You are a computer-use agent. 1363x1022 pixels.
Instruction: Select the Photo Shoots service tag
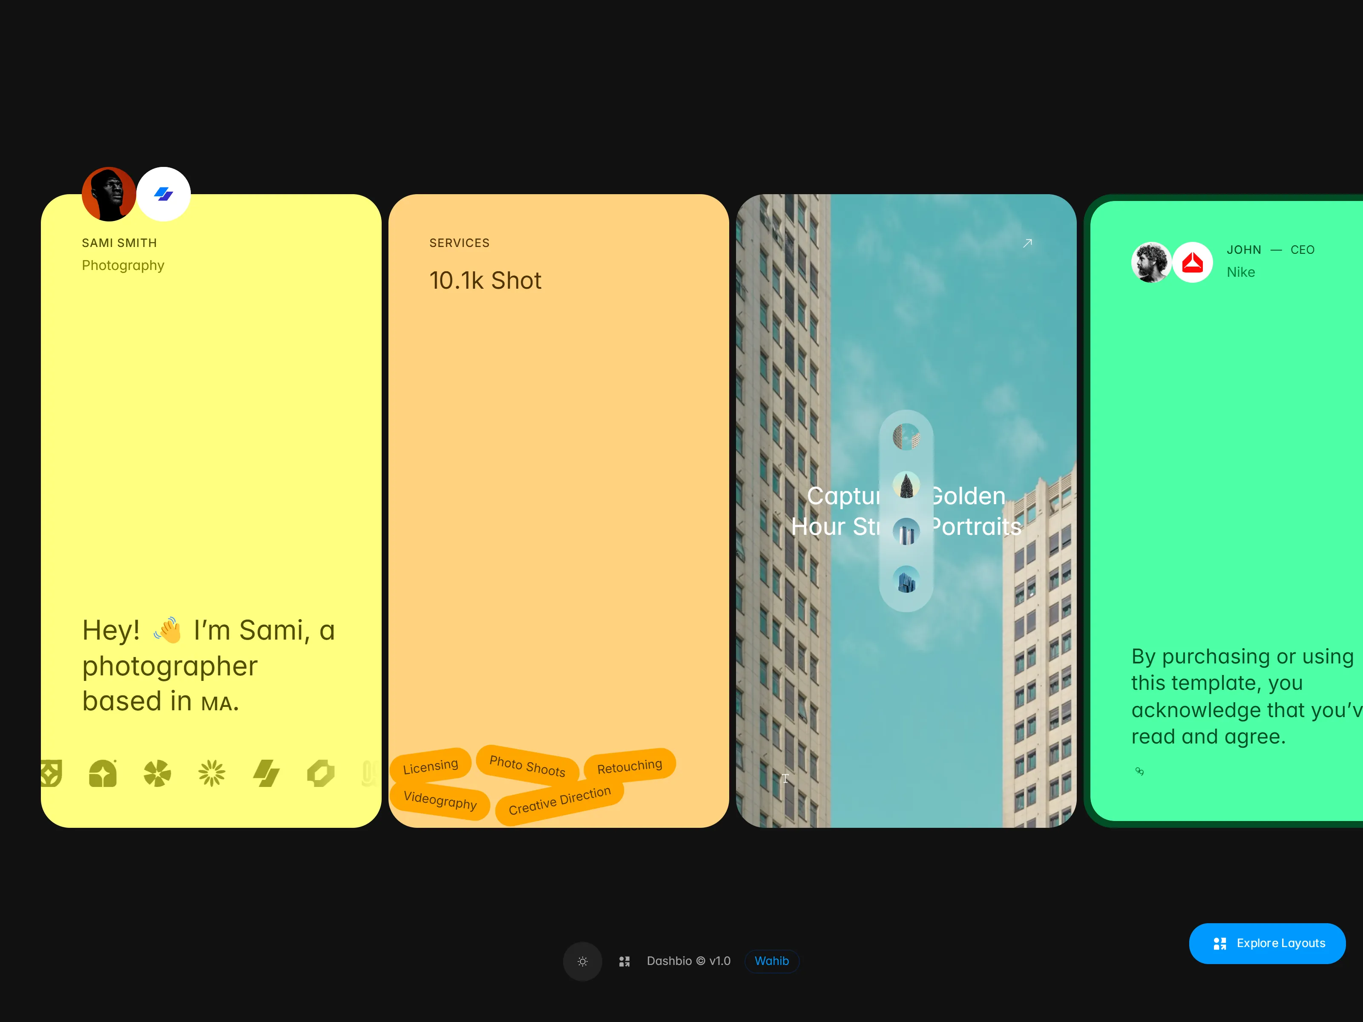pyautogui.click(x=527, y=766)
